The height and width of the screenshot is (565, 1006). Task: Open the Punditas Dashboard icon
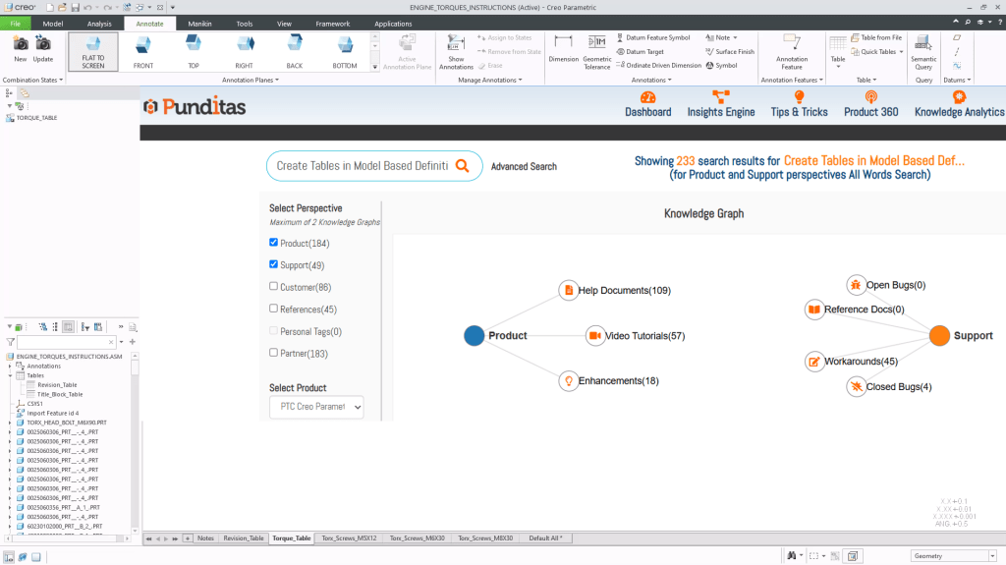click(x=647, y=97)
